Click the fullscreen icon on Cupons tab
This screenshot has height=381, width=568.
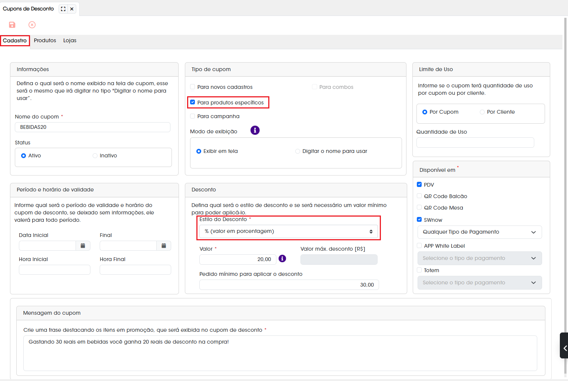tap(63, 9)
